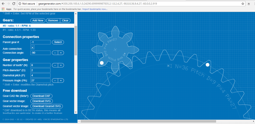The height and width of the screenshot is (124, 255).
Task: Bookmark this page with the star icon
Action: click(243, 4)
